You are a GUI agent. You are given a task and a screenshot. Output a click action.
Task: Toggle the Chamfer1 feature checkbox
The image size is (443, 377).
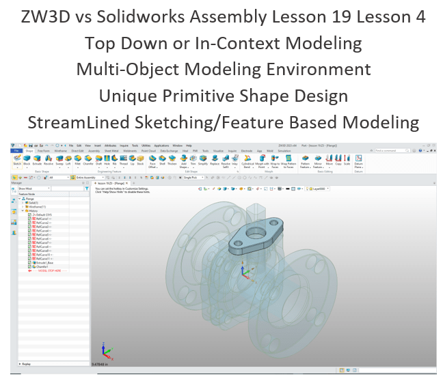[29, 267]
